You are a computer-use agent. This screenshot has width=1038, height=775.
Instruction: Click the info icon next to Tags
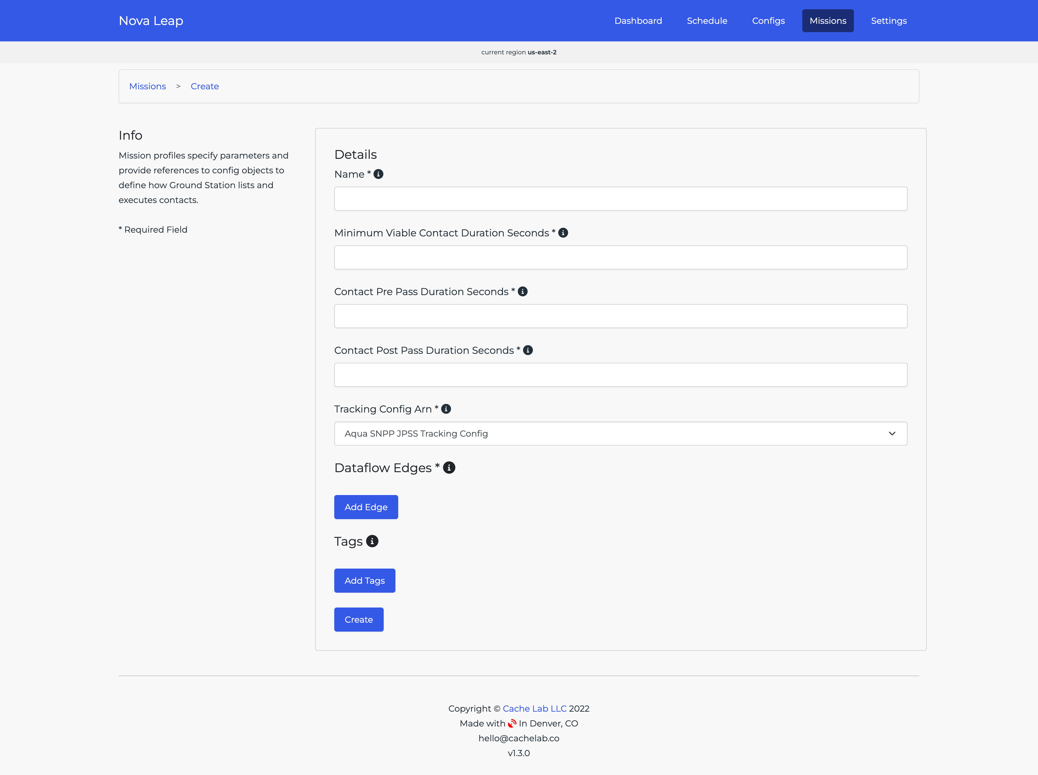tap(372, 541)
